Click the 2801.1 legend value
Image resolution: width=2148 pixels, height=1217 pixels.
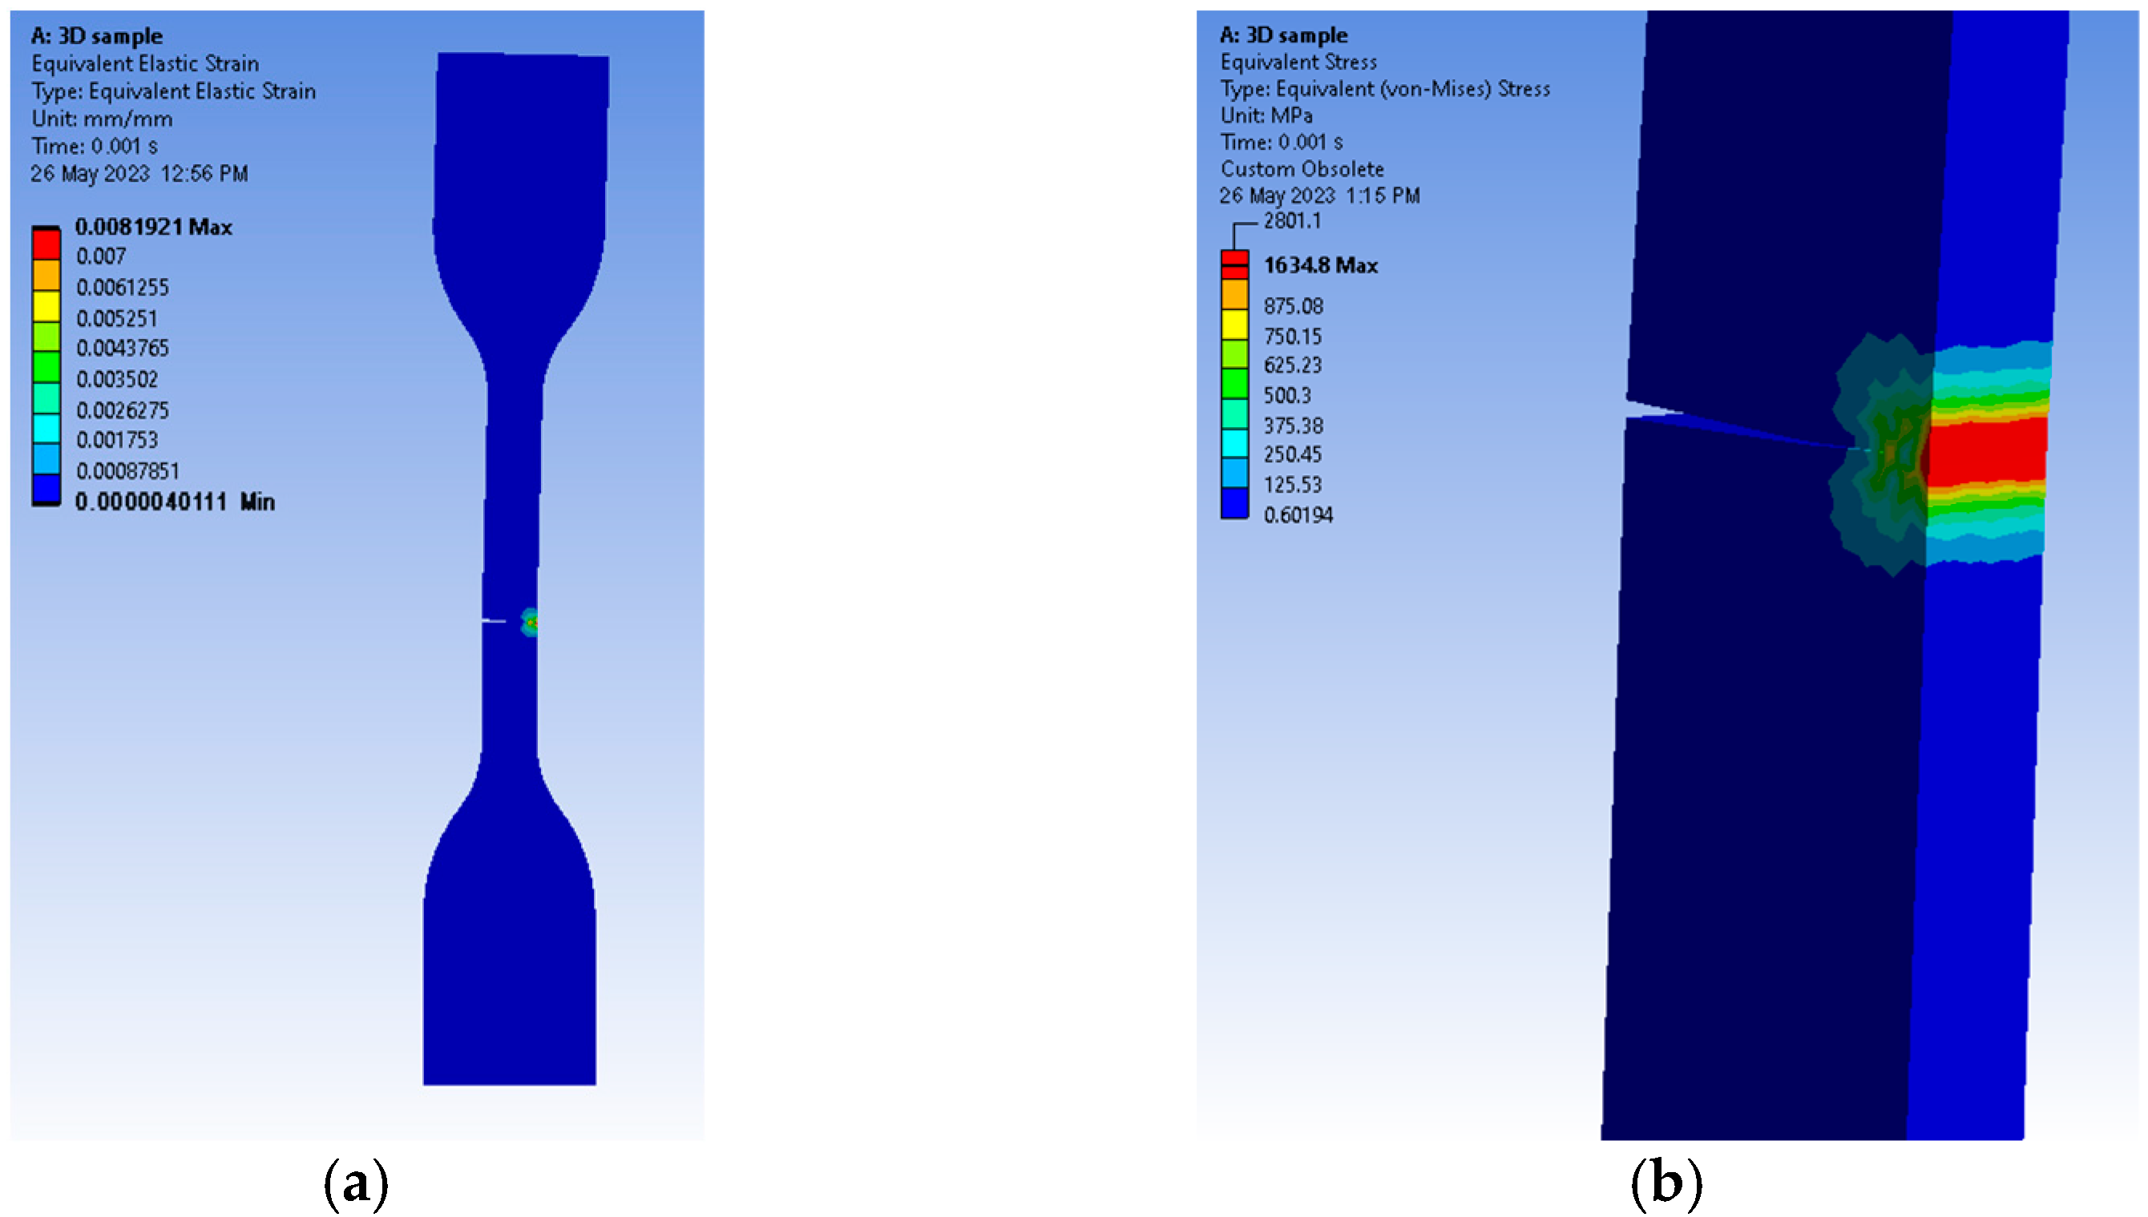click(1292, 220)
